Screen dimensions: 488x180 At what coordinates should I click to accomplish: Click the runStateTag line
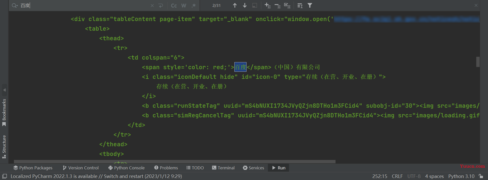311,106
